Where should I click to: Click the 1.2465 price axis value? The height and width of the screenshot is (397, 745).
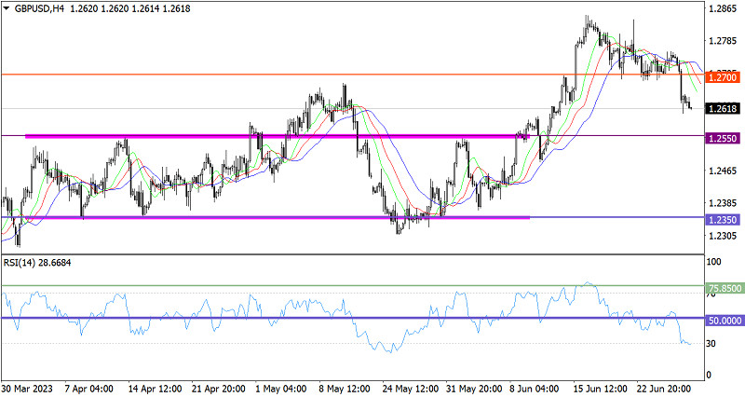click(x=723, y=171)
